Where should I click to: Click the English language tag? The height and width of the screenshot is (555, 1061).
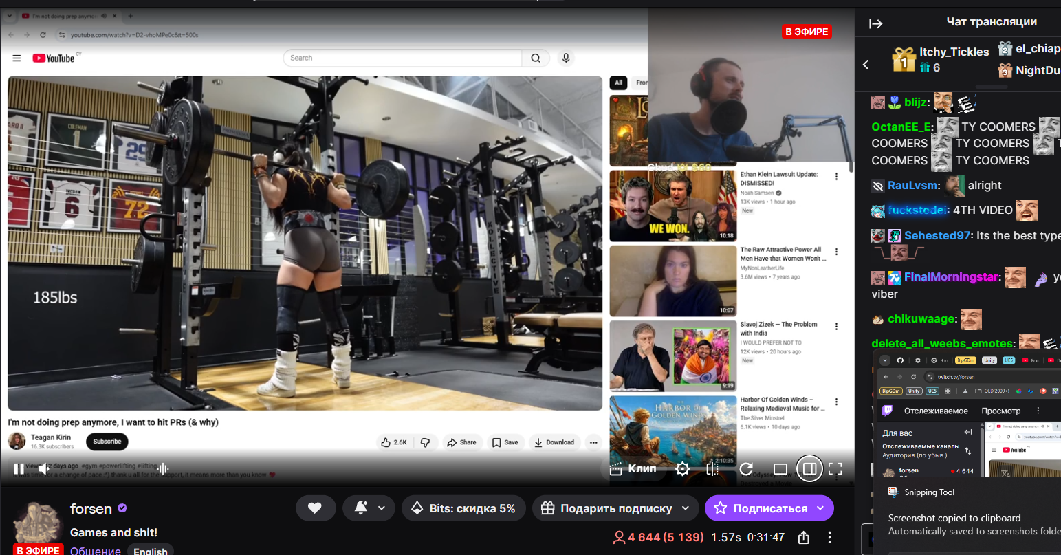click(151, 550)
